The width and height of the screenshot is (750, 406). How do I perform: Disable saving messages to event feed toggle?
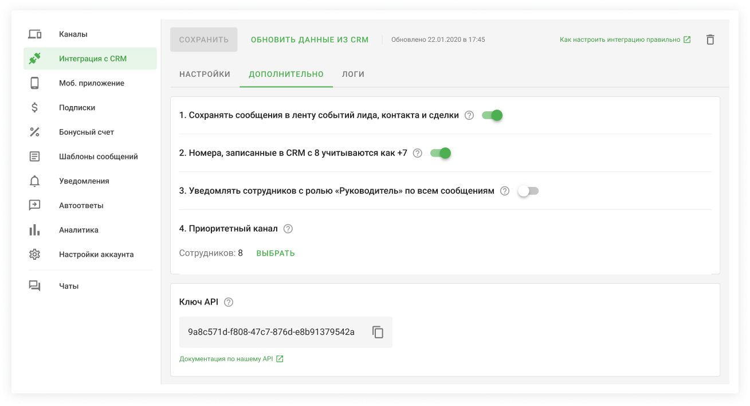(x=492, y=115)
